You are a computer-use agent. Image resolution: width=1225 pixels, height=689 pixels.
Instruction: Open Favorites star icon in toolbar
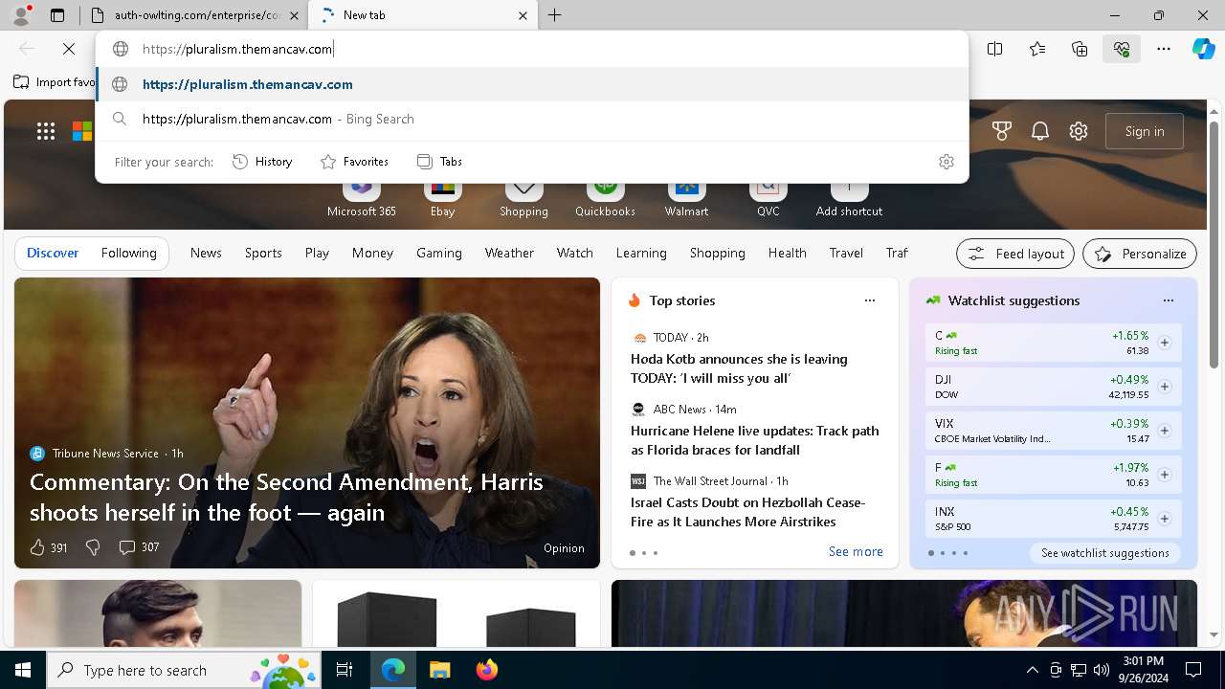1037,49
